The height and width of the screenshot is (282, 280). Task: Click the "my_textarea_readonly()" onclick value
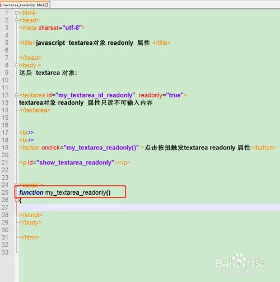pyautogui.click(x=101, y=148)
